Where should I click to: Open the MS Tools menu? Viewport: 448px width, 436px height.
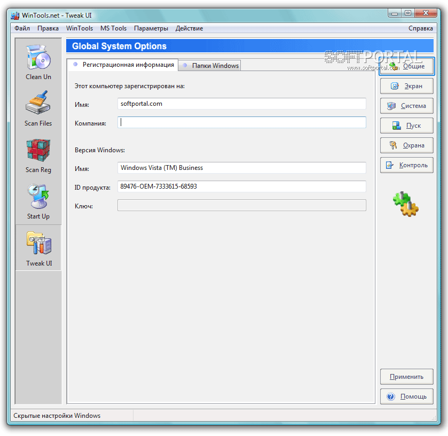[x=113, y=28]
